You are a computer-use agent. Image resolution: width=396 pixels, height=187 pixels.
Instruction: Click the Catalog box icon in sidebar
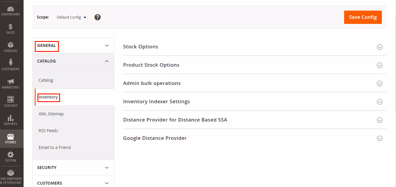pyautogui.click(x=11, y=45)
